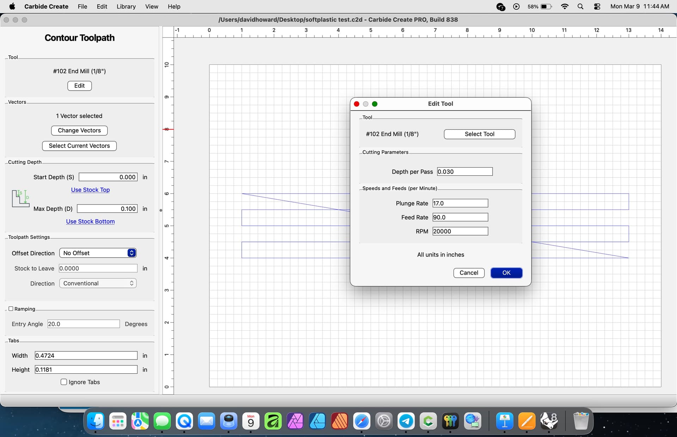677x437 pixels.
Task: Open Control Center in the menu bar
Action: pos(597,6)
